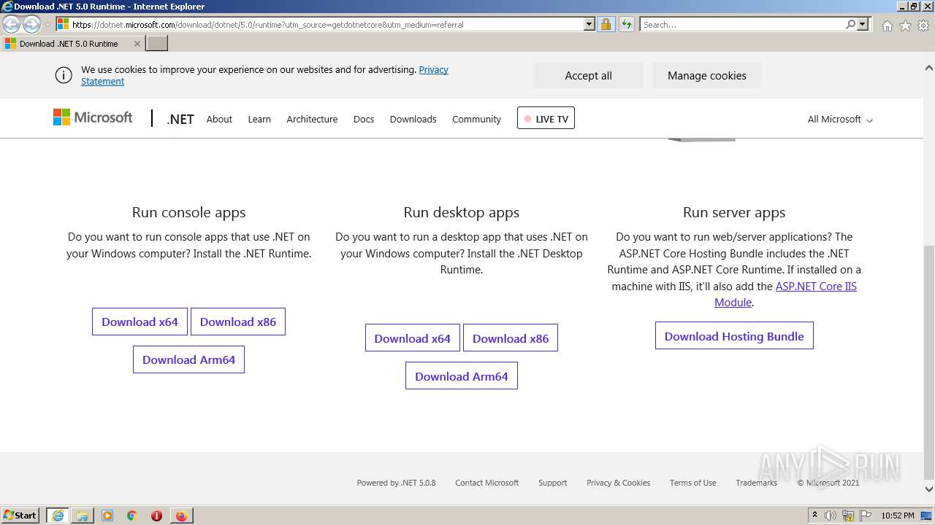
Task: Open Internet Explorer in the taskbar
Action: pos(58,516)
